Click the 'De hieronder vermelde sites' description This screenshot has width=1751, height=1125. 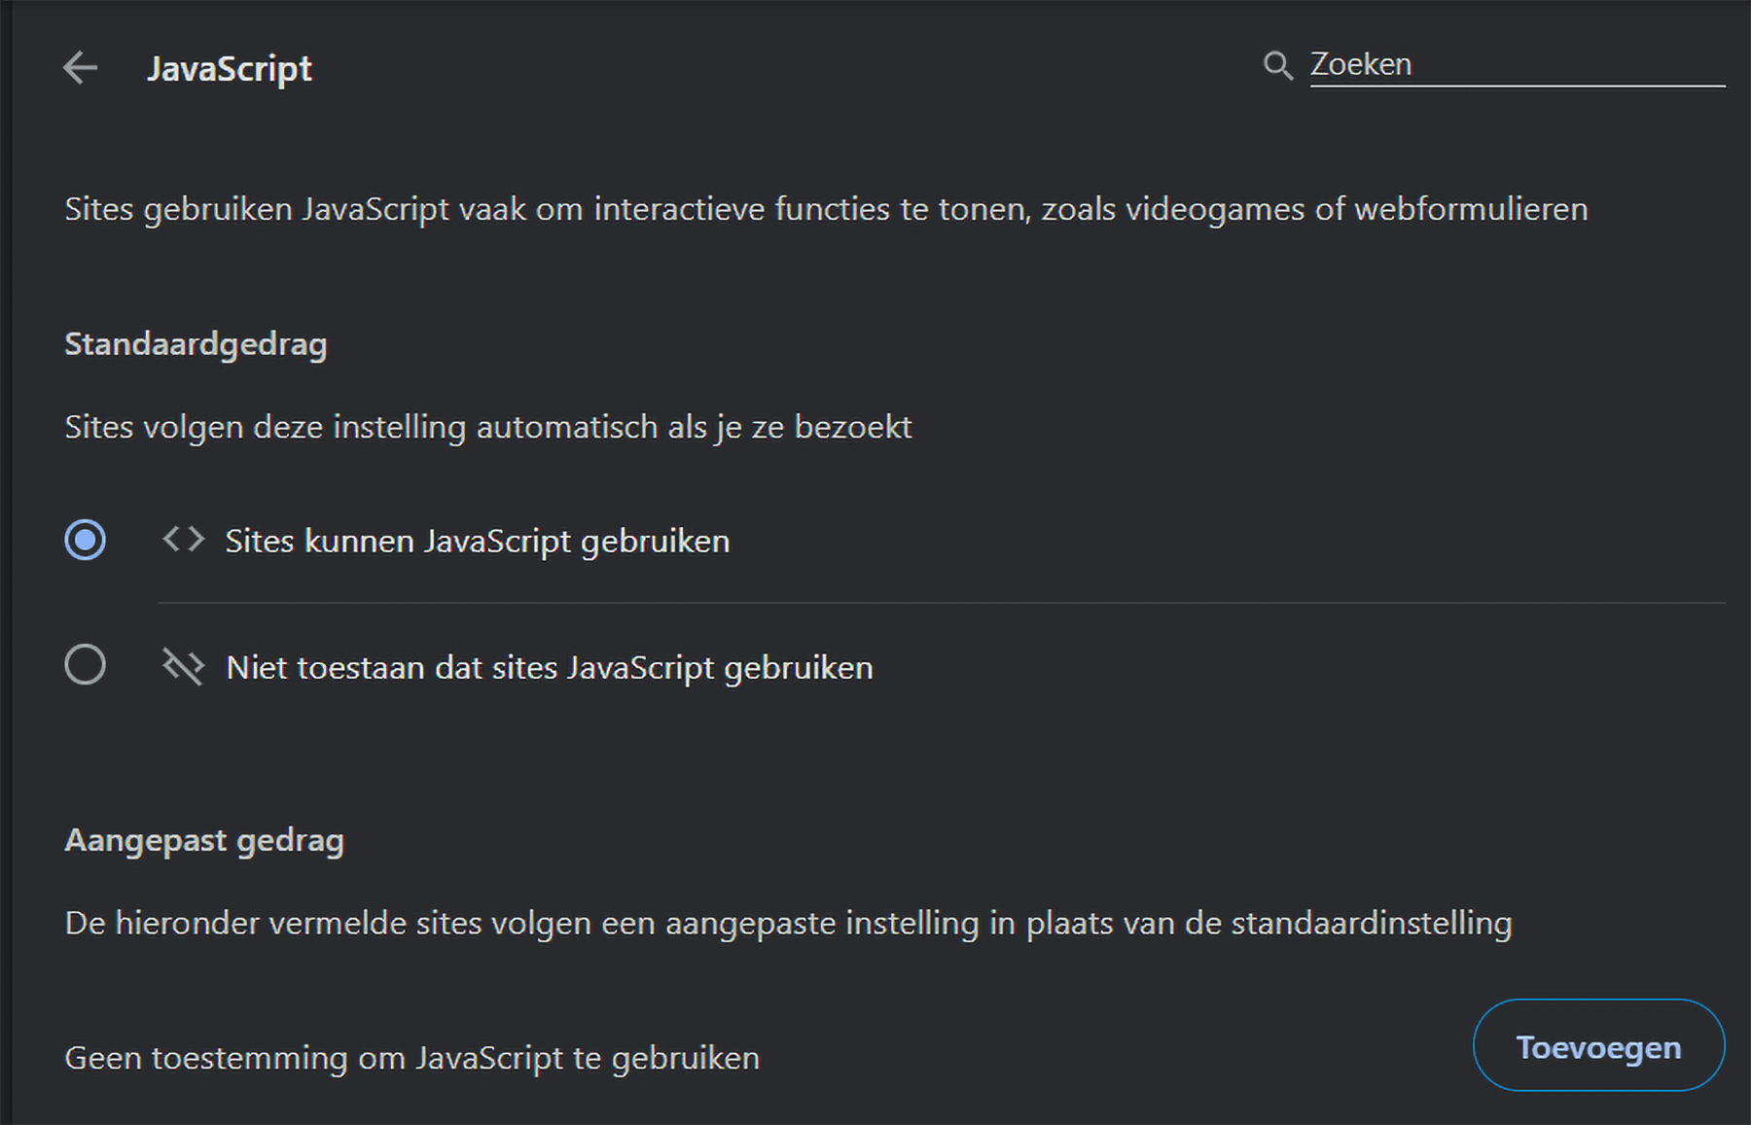(788, 923)
